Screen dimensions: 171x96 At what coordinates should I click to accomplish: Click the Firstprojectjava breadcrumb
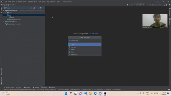(x=6, y=5)
